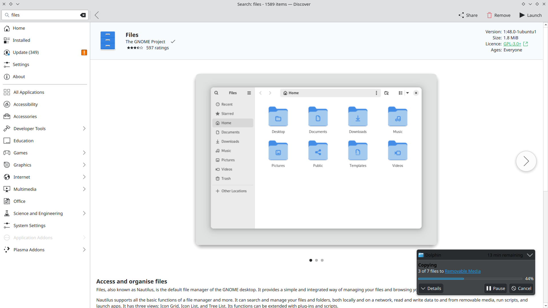This screenshot has height=308, width=548.
Task: Select the third screenshot page dot
Action: [x=322, y=260]
